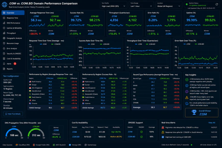
Task: Click the red alerts count badge
Action: coord(15,64)
